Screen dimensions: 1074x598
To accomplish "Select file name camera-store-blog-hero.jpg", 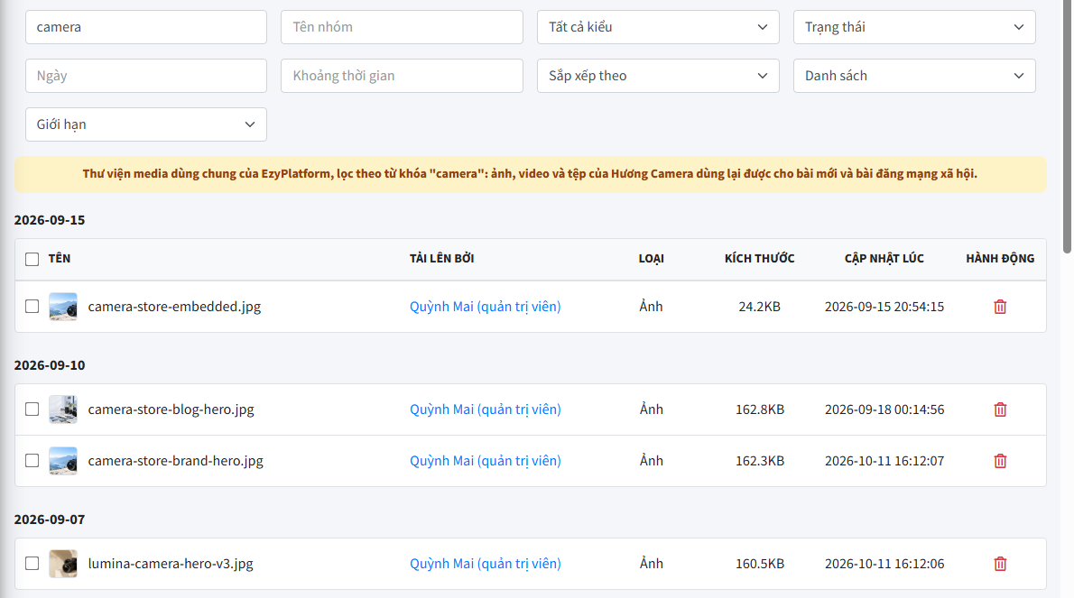I will (x=171, y=409).
